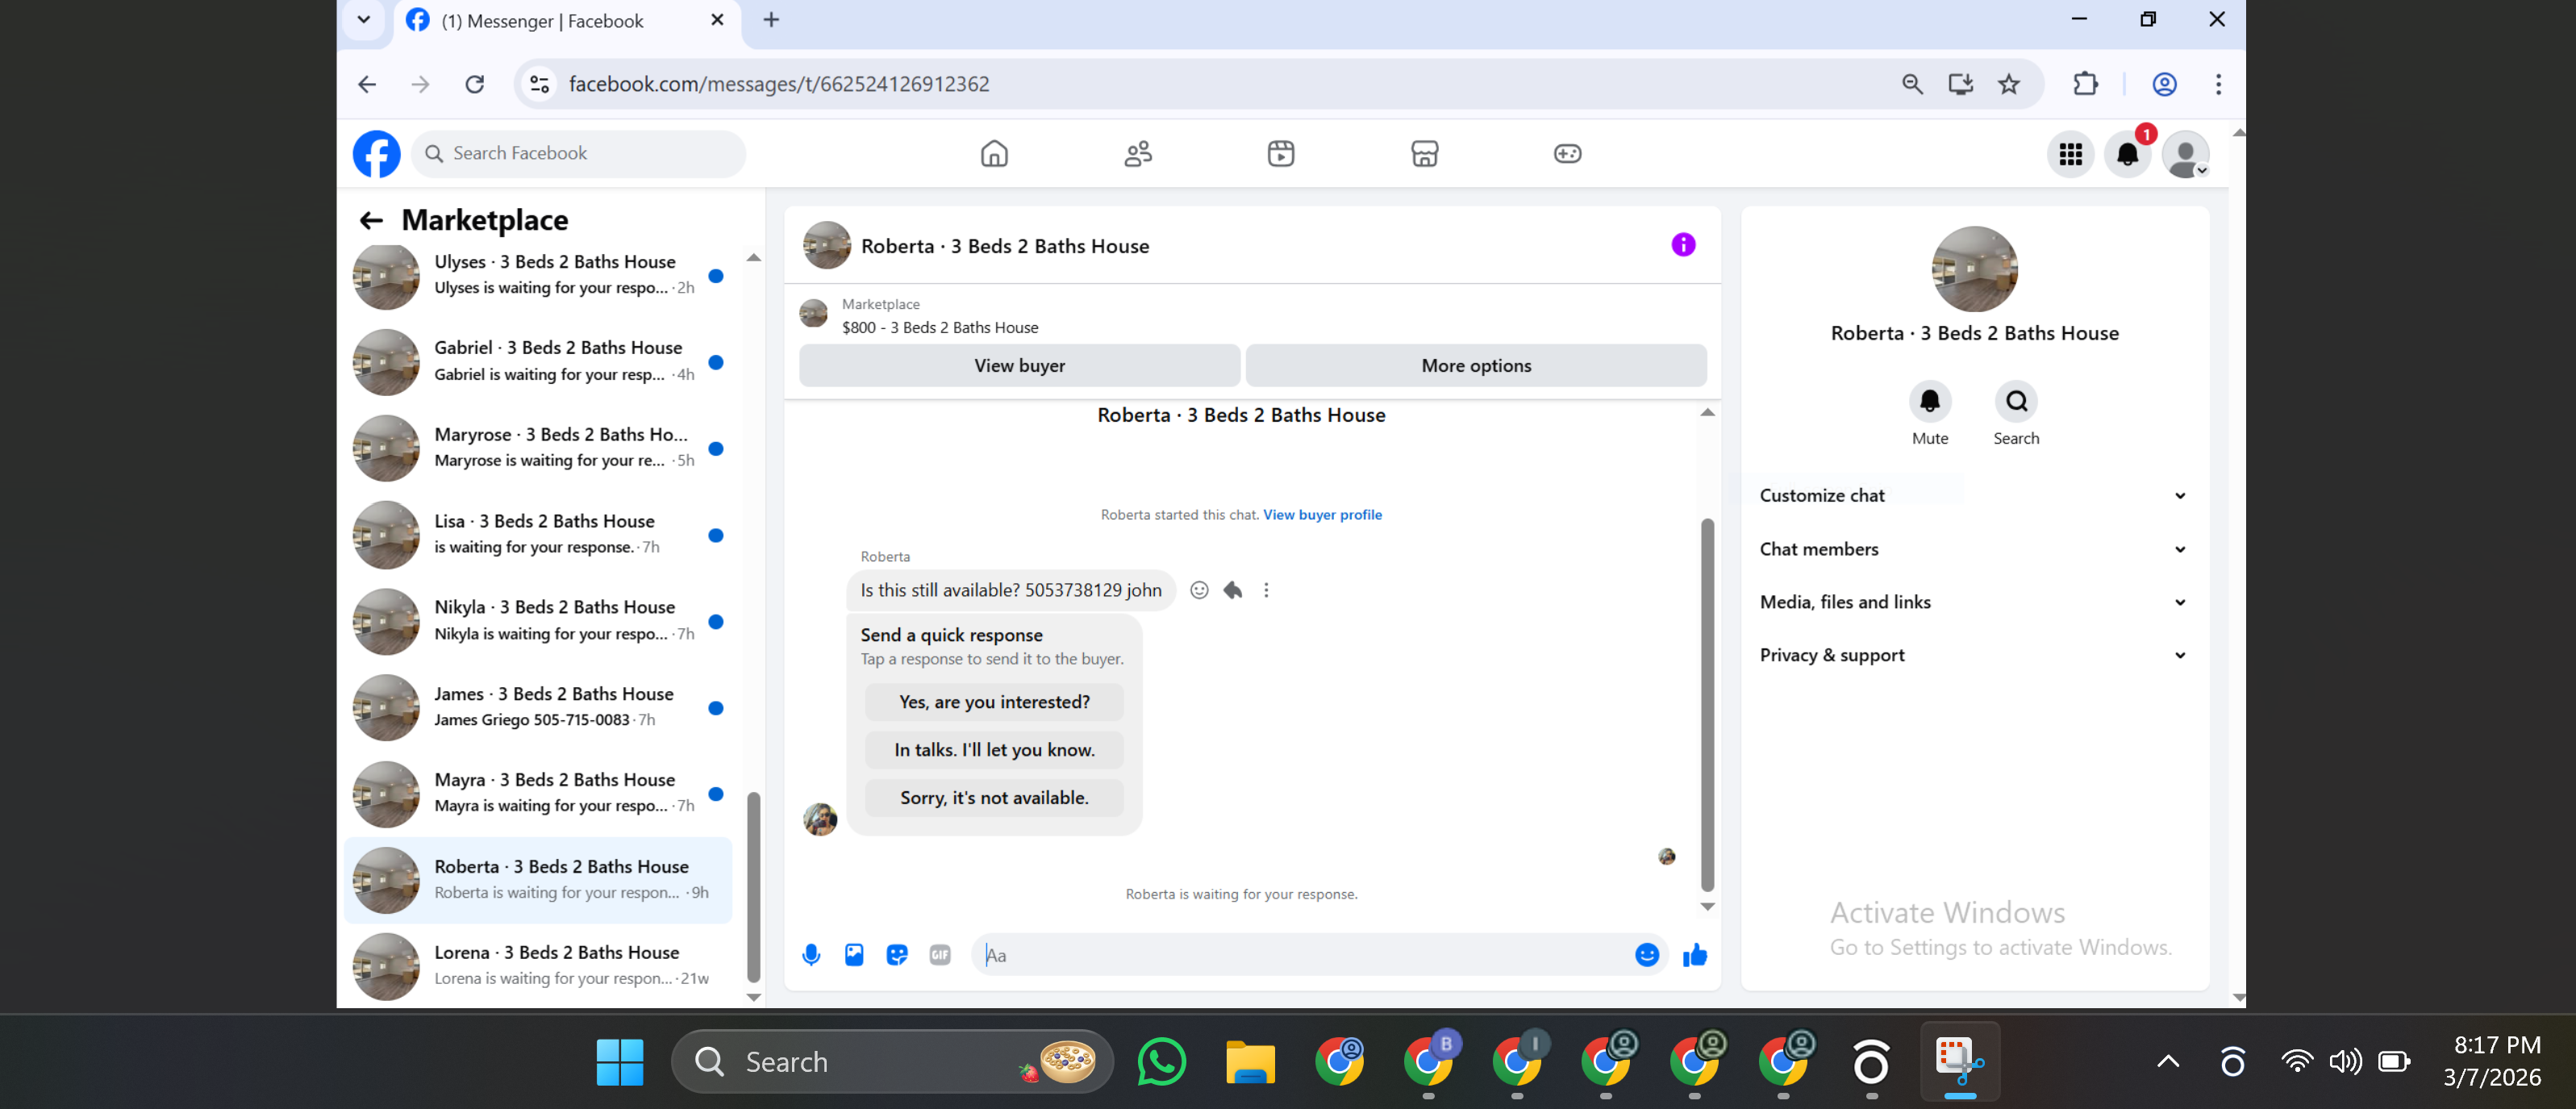Record a voice clip with microphone icon
2576x1109 pixels.
(x=811, y=955)
